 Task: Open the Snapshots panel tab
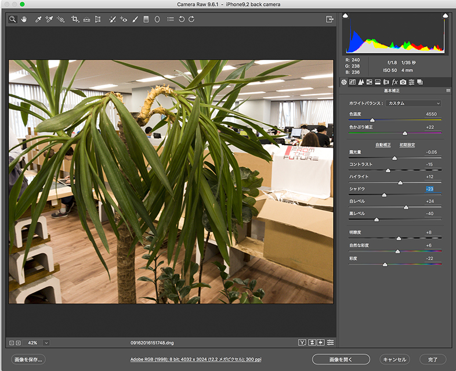420,82
